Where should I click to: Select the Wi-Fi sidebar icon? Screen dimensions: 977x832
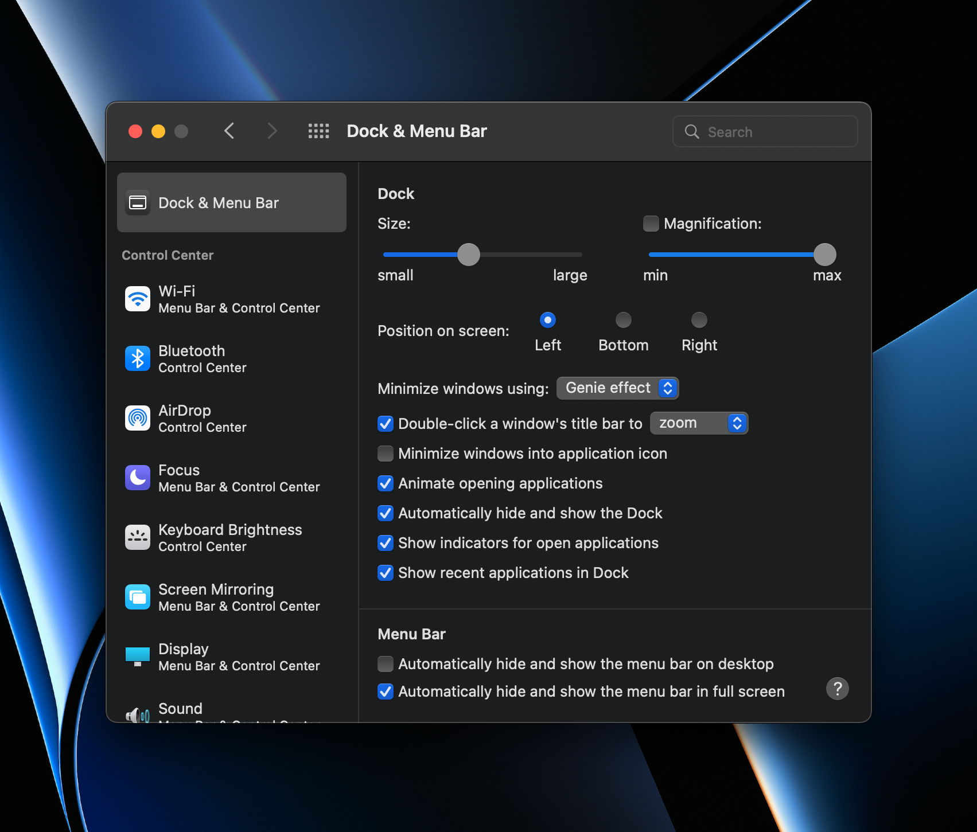tap(138, 298)
